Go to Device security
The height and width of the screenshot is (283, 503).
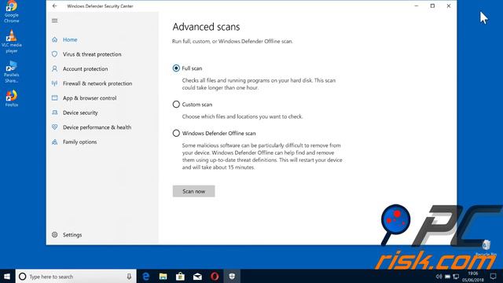tap(80, 112)
